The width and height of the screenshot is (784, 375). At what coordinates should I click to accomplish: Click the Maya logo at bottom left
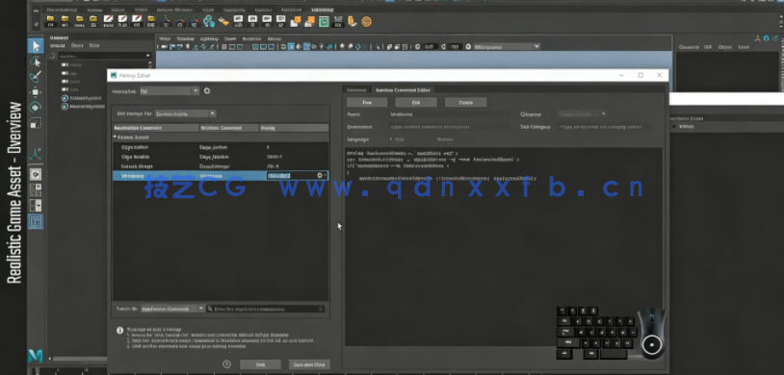click(x=36, y=355)
